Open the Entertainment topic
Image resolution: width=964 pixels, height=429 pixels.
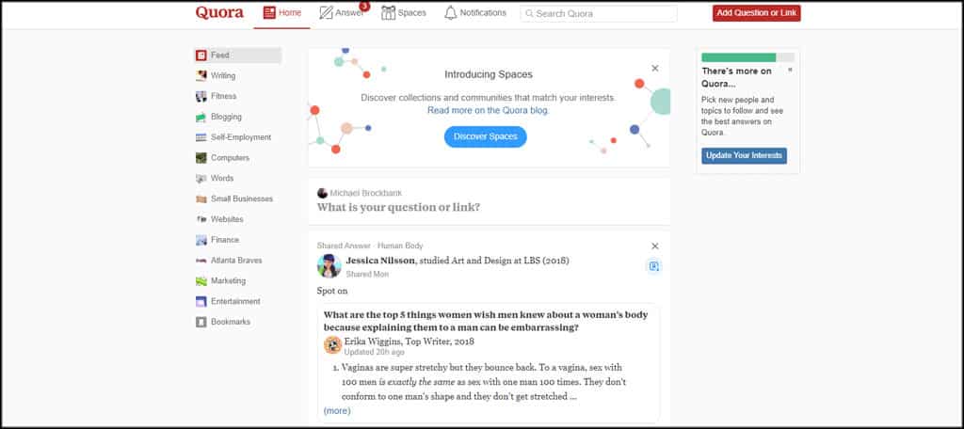pos(235,302)
